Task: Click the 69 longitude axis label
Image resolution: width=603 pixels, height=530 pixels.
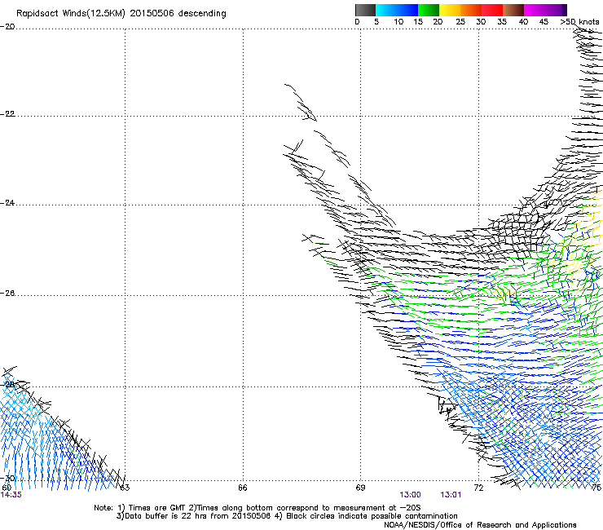Action: (360, 488)
